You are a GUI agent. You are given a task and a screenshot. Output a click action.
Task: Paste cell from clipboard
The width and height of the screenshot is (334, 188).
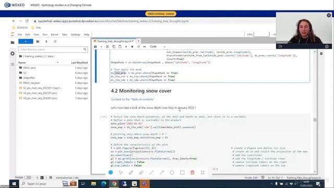click(x=120, y=46)
